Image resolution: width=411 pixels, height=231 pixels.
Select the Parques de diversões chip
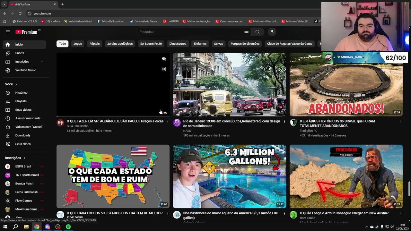tap(245, 44)
